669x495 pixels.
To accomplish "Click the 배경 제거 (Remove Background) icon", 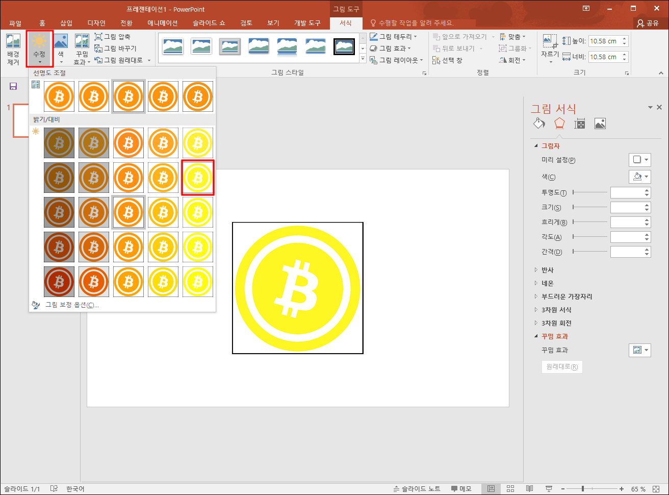I will (x=13, y=48).
